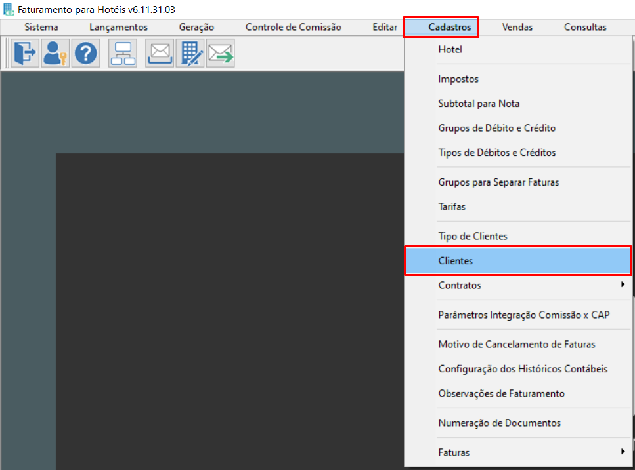Open the Editar menu

click(x=385, y=27)
